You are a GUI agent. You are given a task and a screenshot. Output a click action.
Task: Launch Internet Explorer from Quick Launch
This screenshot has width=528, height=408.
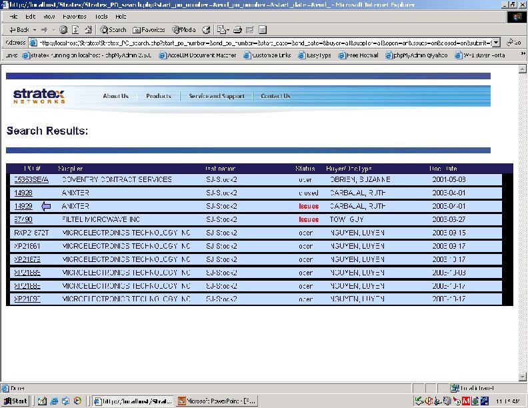pos(54,401)
